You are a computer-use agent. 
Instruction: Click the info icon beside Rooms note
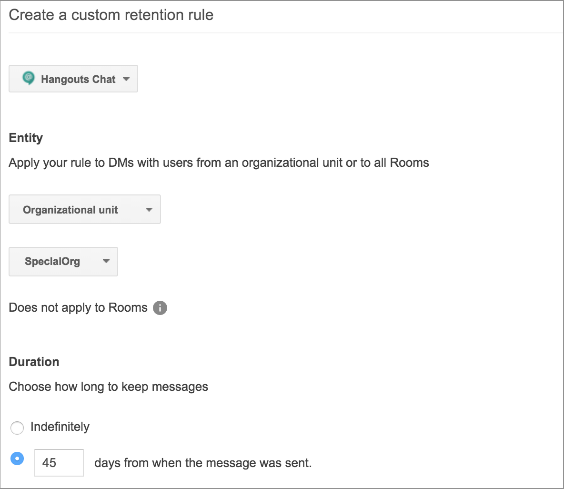click(160, 308)
